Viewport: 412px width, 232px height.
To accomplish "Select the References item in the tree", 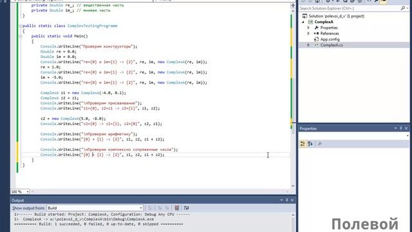I will coord(330,34).
